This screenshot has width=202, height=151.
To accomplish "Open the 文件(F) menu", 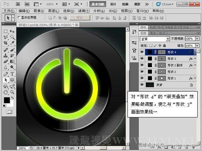I will coord(9,11).
